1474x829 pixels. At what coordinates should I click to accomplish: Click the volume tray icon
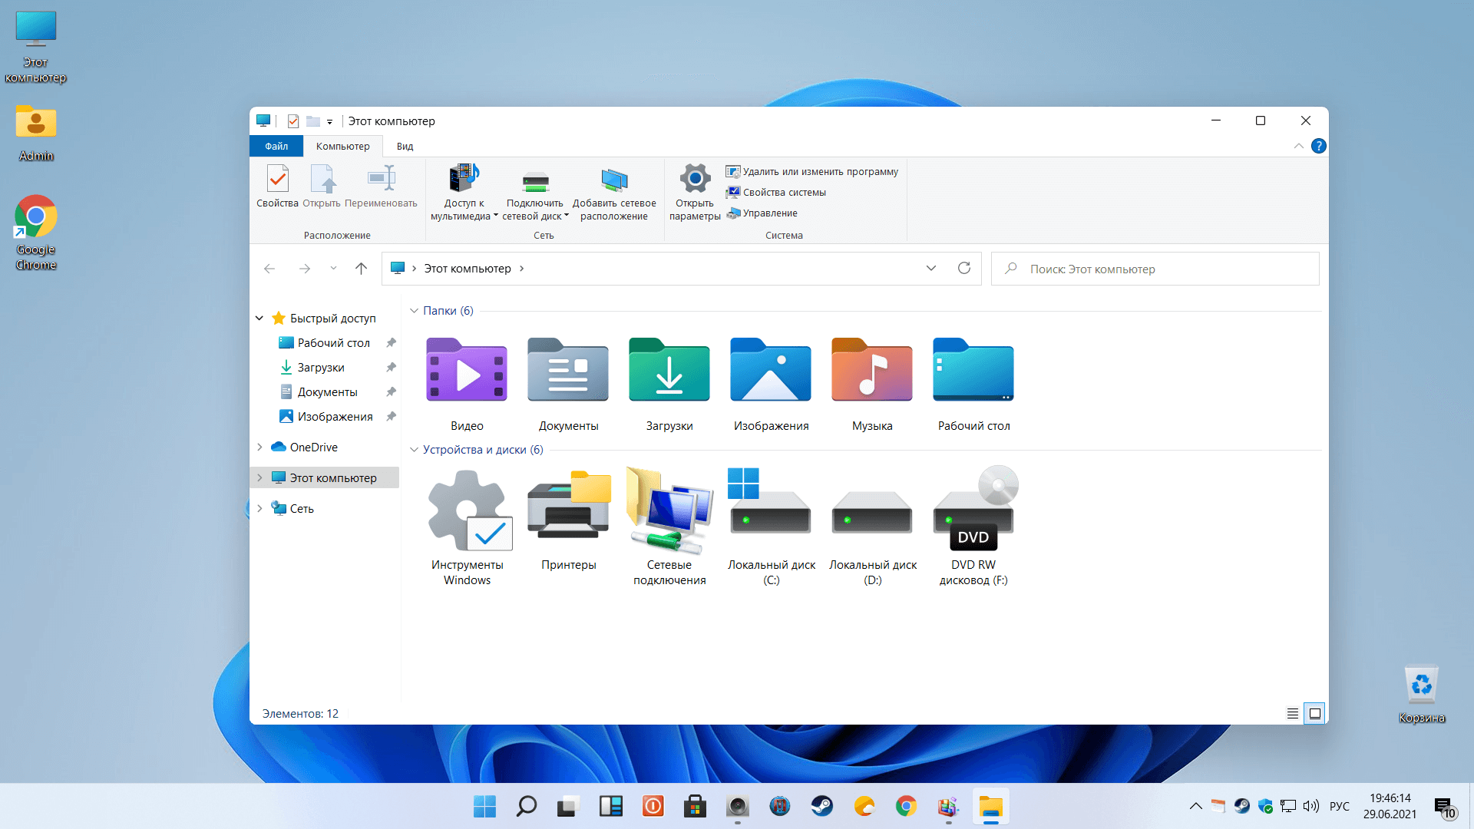pos(1311,806)
